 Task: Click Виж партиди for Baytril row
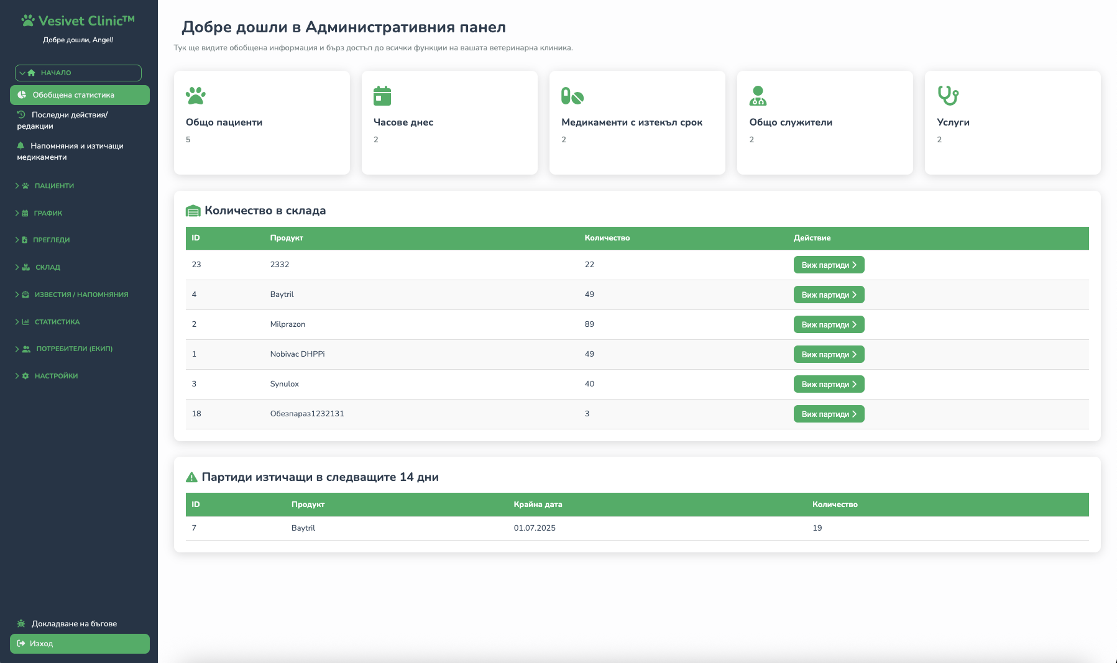click(829, 295)
